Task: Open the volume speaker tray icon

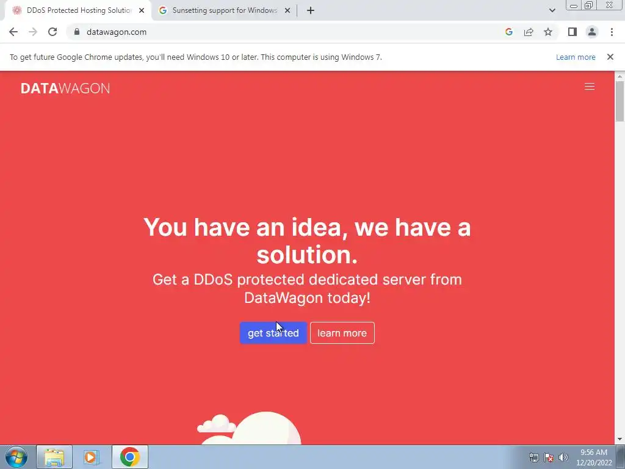Action: [x=563, y=457]
